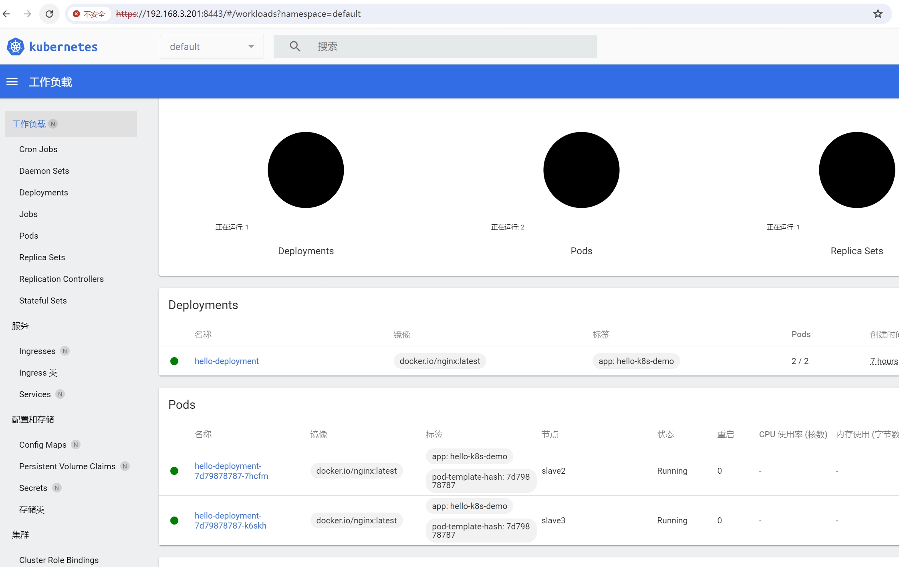Click pod-template-hash label of slave3 pod
The image size is (899, 567).
[x=481, y=531]
